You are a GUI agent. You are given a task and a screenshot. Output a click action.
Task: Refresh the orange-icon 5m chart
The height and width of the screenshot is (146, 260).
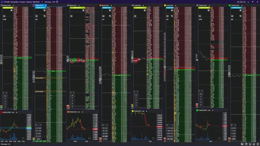pyautogui.click(x=89, y=138)
